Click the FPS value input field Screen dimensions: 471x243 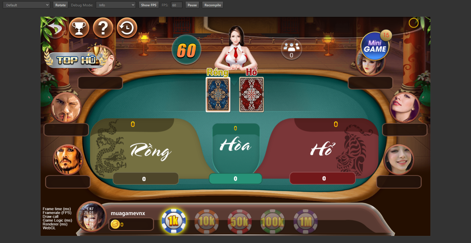coord(177,5)
